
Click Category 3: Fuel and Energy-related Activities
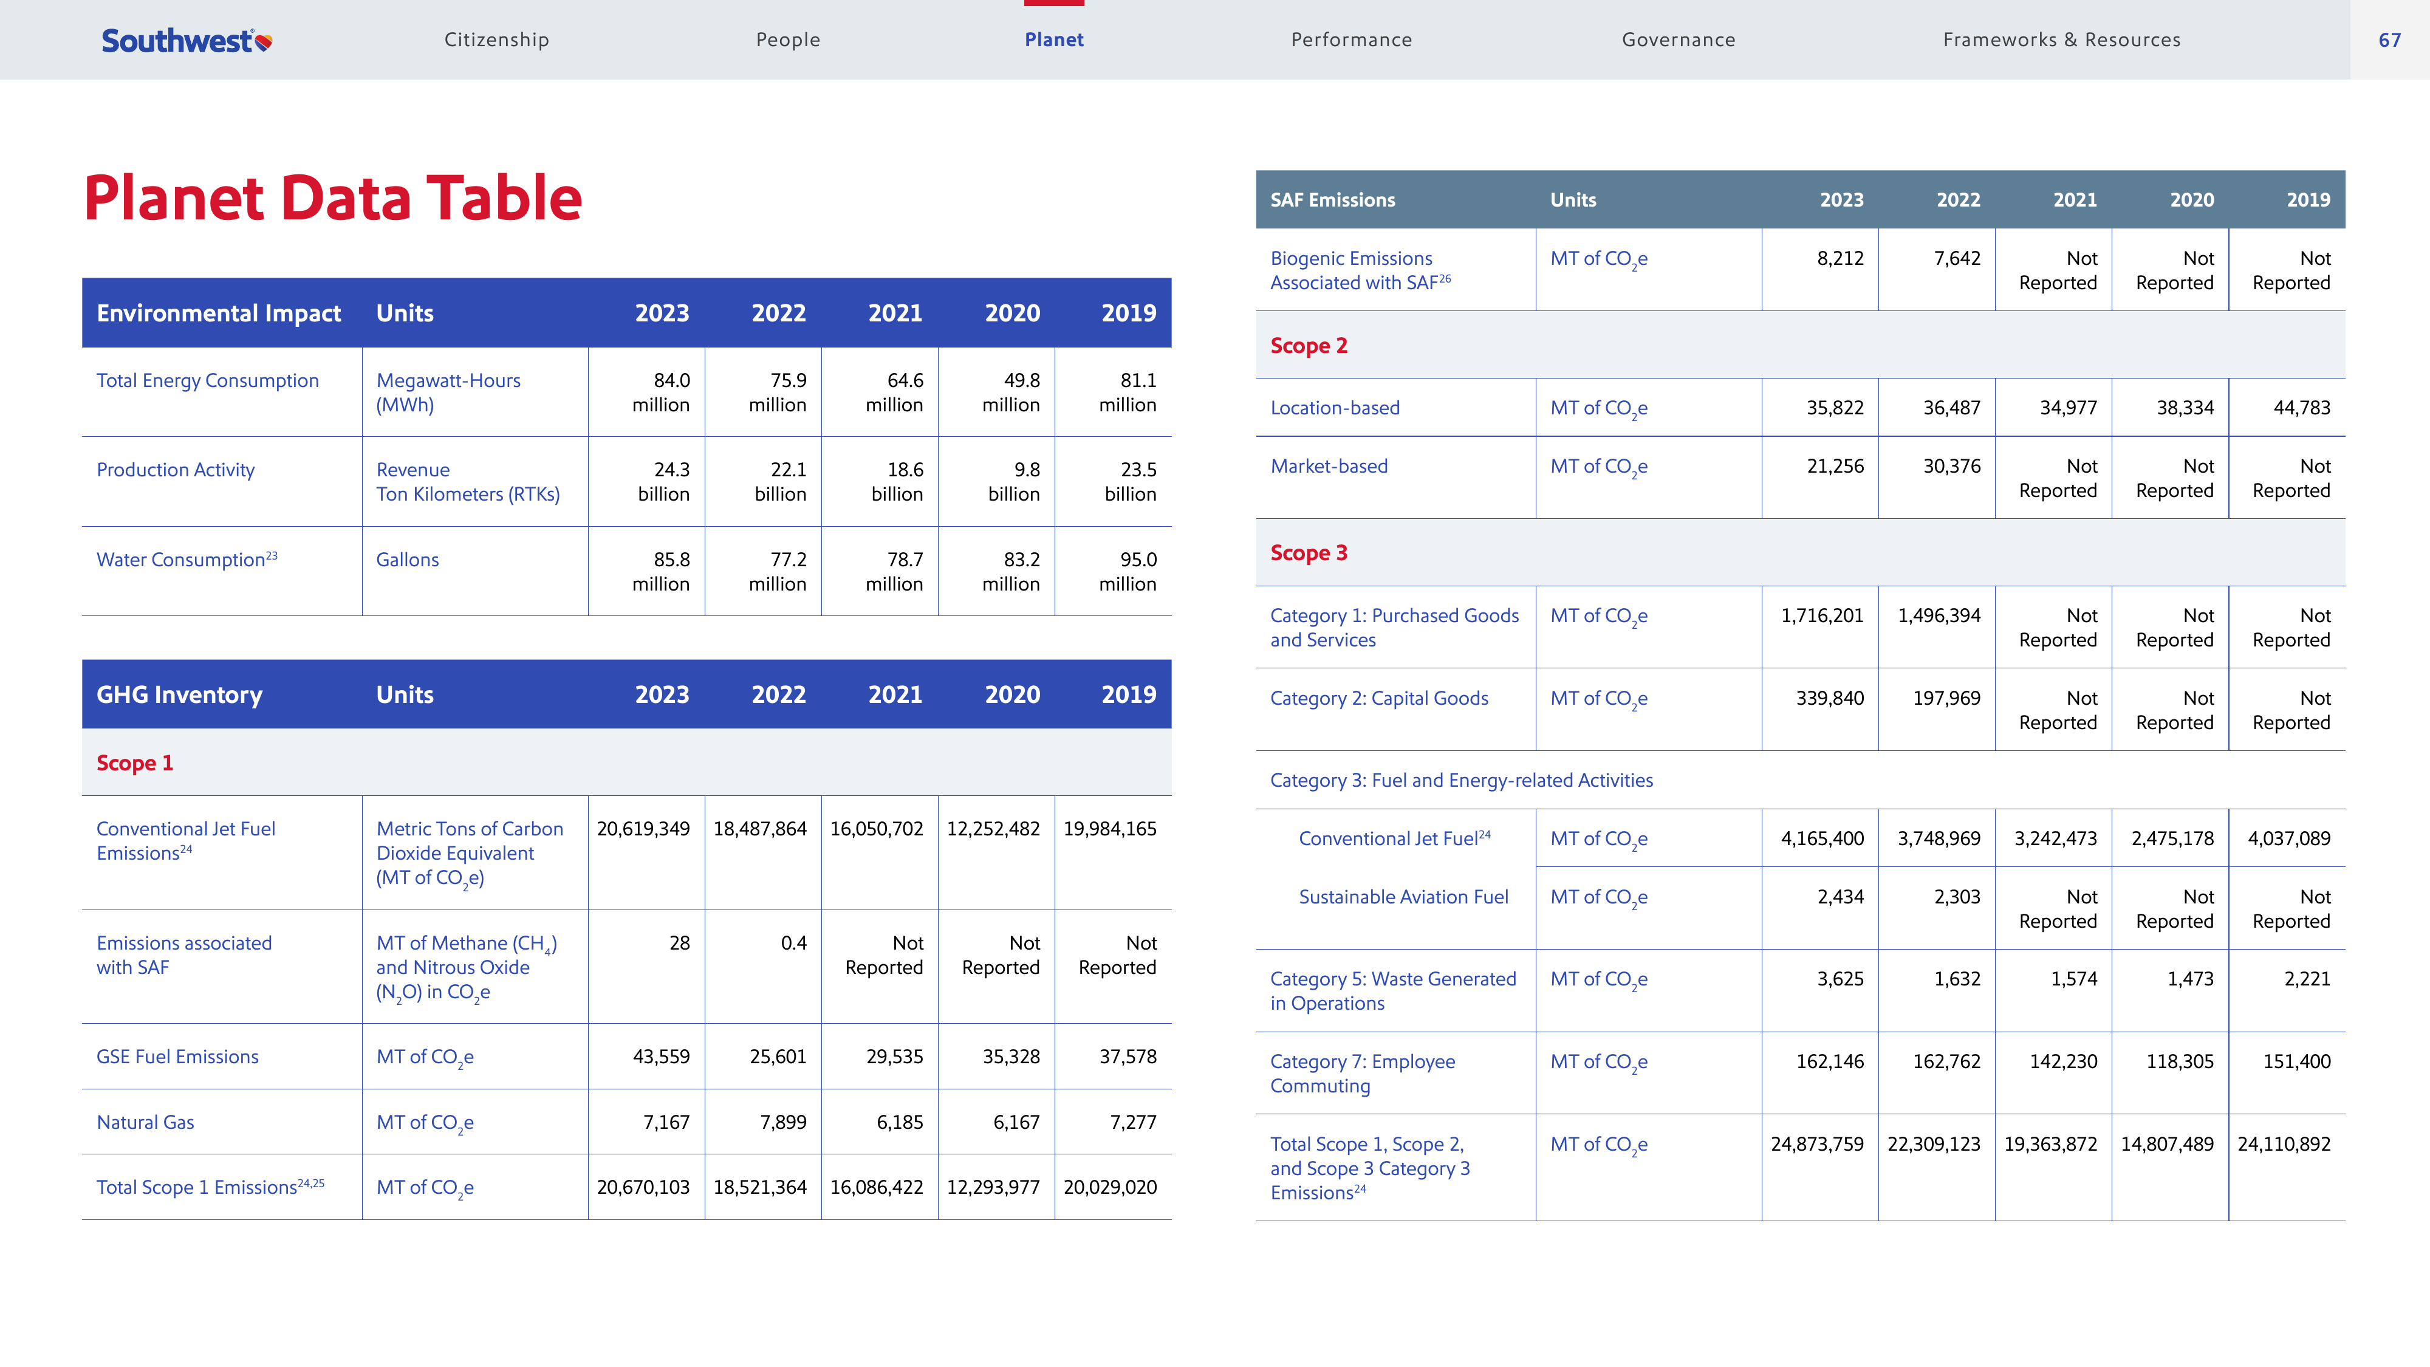[x=1461, y=780]
